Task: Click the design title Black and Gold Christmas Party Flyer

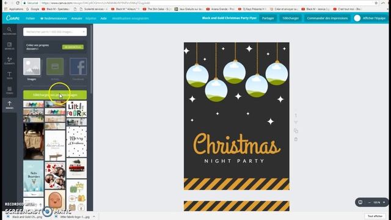Action: click(229, 18)
